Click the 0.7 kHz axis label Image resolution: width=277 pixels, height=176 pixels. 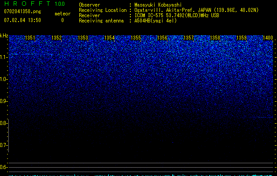click(x=4, y=145)
